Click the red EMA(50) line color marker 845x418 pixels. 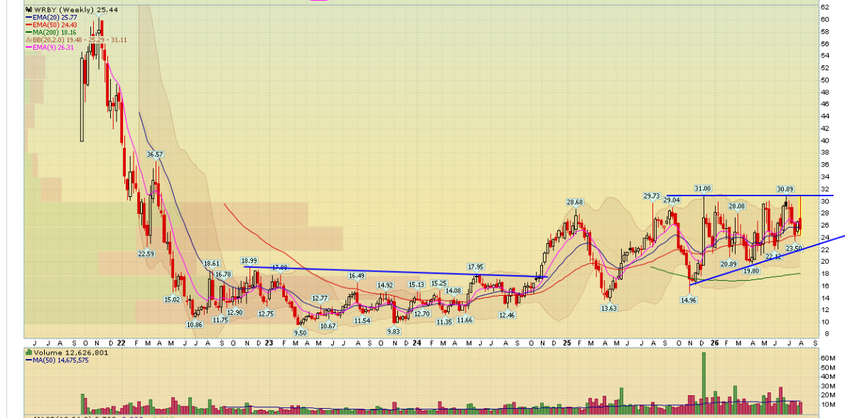(28, 25)
